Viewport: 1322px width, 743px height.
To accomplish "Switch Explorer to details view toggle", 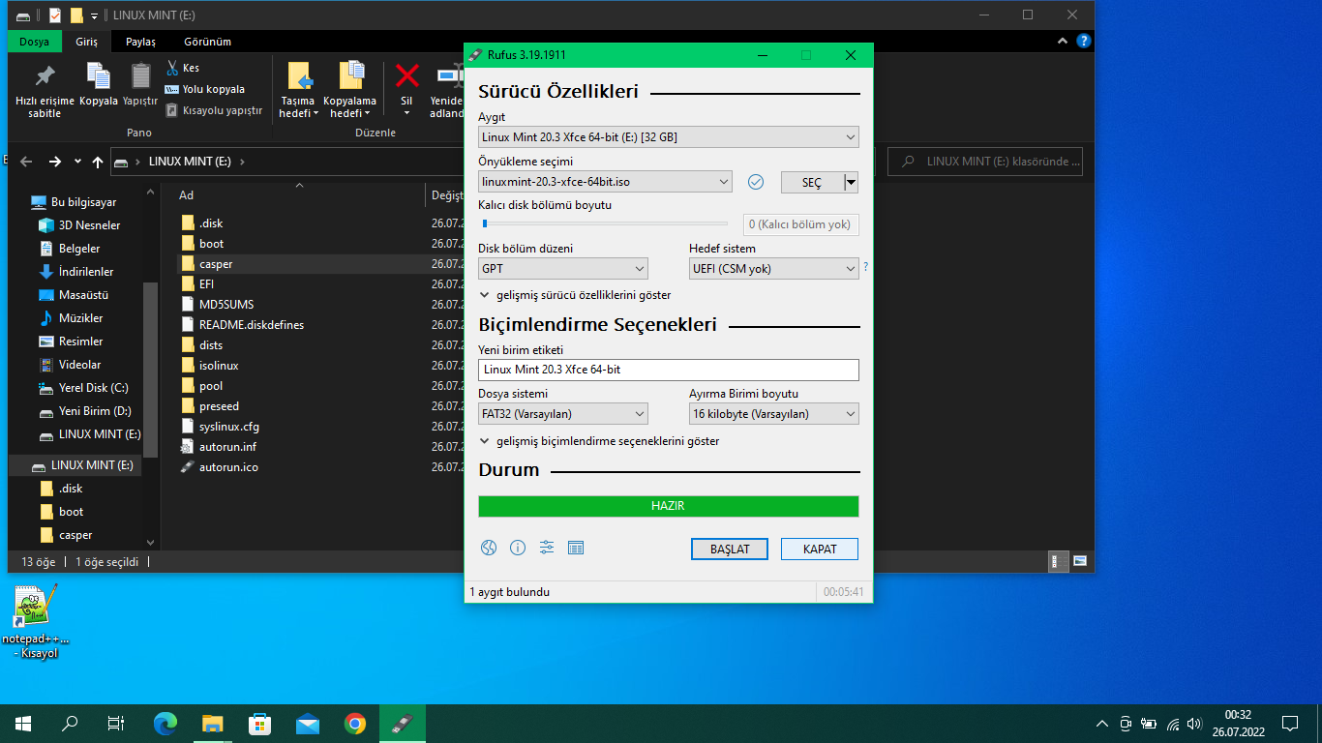I will coord(1059,561).
